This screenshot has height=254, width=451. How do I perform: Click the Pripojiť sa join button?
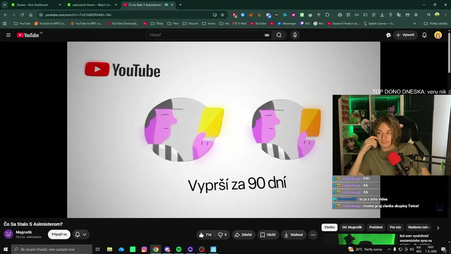point(59,235)
